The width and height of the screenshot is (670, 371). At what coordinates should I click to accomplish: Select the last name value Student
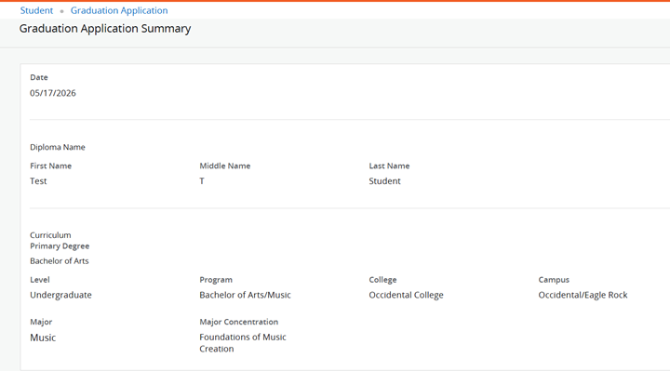pyautogui.click(x=385, y=181)
